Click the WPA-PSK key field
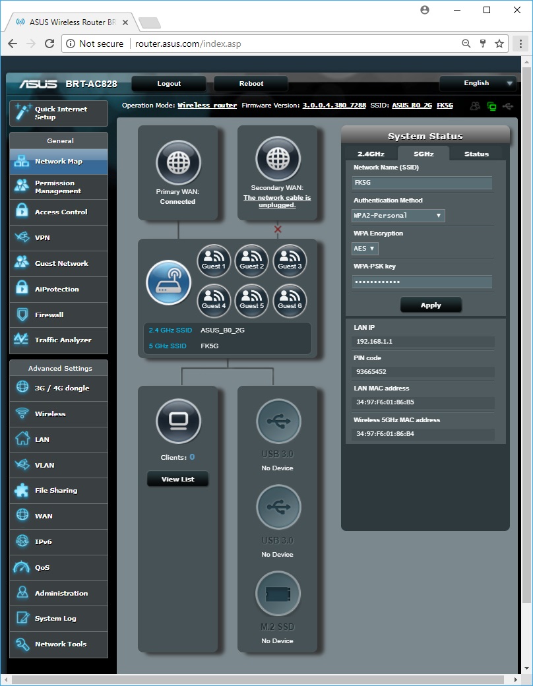This screenshot has width=533, height=686. click(422, 282)
